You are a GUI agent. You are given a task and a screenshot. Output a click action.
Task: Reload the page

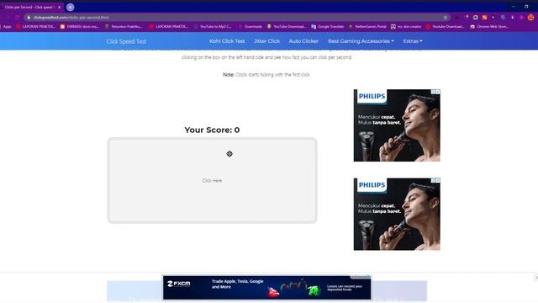coord(18,17)
